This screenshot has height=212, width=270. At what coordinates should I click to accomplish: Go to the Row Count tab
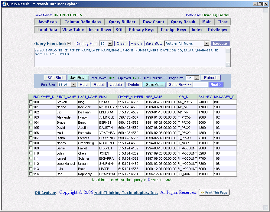(153, 22)
